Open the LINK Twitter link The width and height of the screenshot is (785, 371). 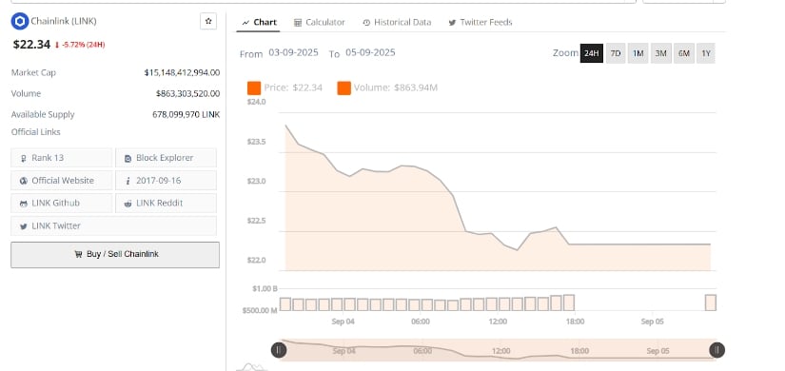(113, 225)
